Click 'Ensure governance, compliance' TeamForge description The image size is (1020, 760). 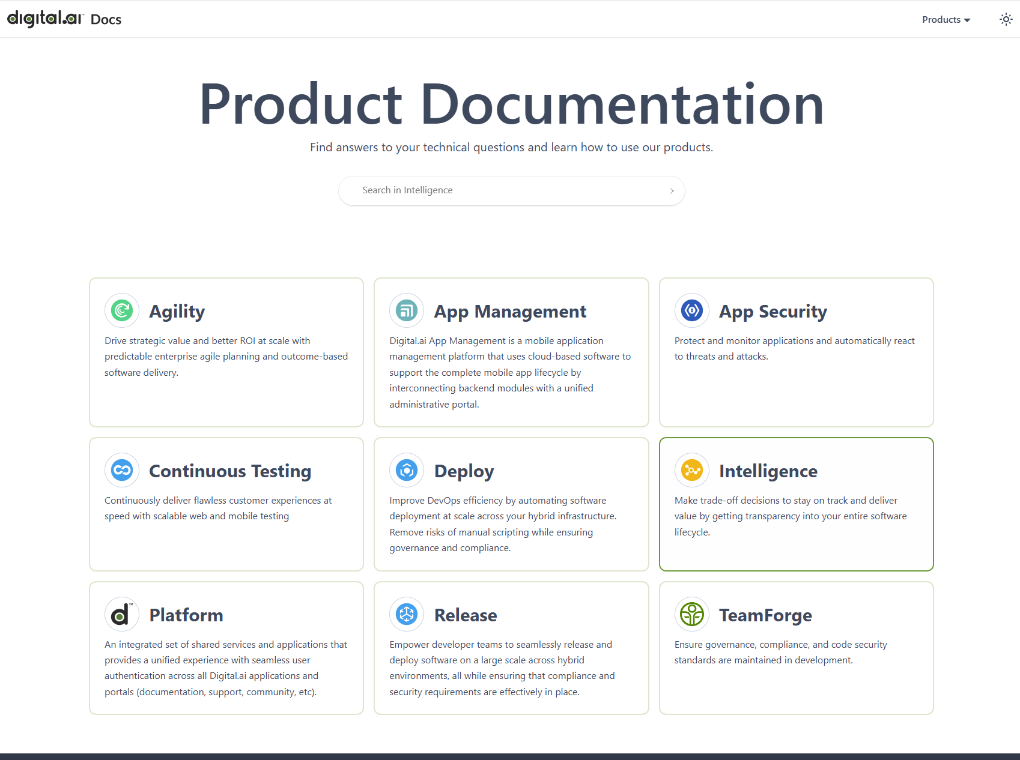pos(780,652)
